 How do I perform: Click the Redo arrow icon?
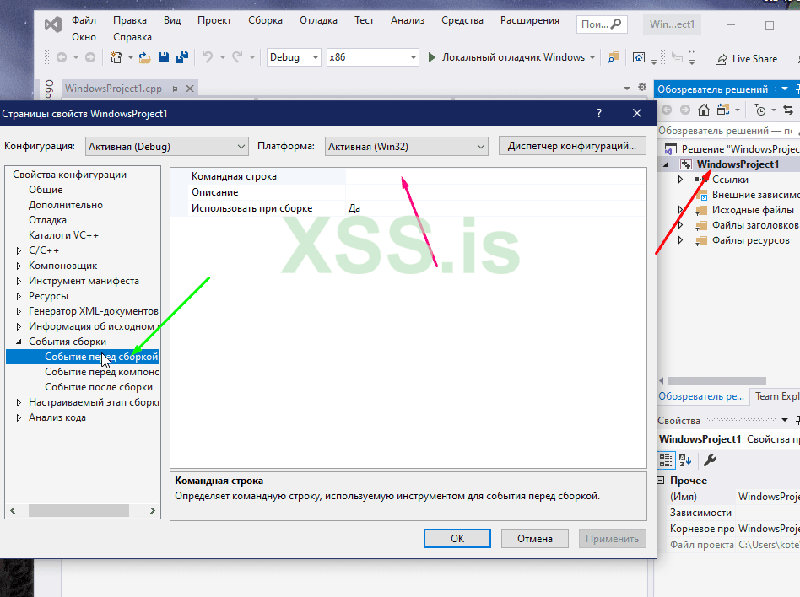[x=237, y=57]
